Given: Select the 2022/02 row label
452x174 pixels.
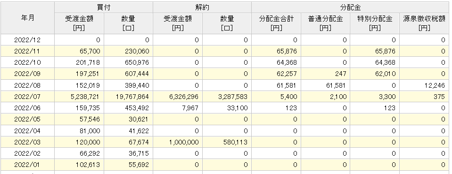Looking at the screenshot, I should point(27,154).
